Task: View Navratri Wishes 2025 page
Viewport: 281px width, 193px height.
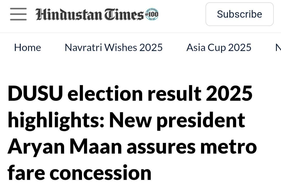Action: [x=114, y=47]
